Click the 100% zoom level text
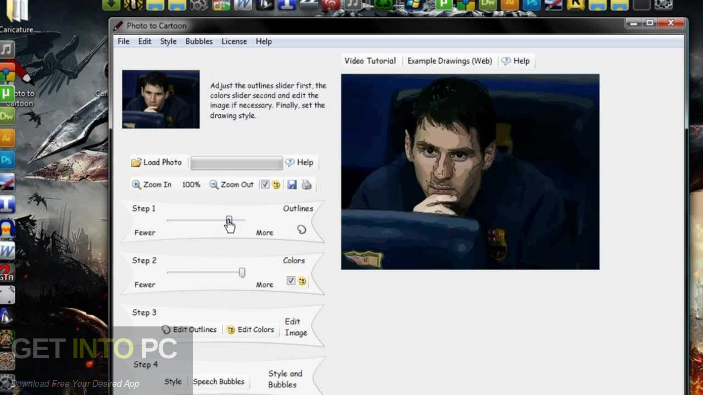 [191, 185]
